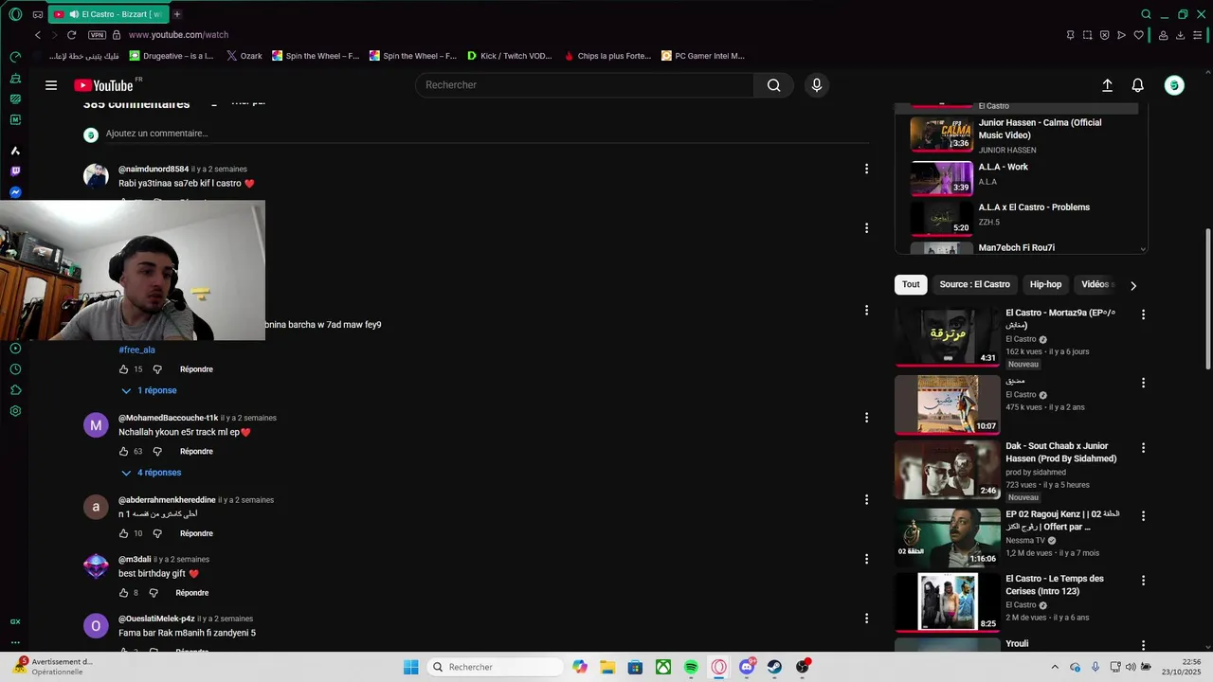The height and width of the screenshot is (682, 1213).
Task: Open options menu for @m3dali comment
Action: pos(866,559)
